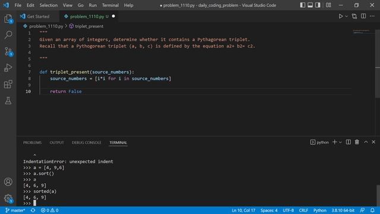Select the TERMINAL panel tab
Screen dimensions: 380x214
pos(118,143)
